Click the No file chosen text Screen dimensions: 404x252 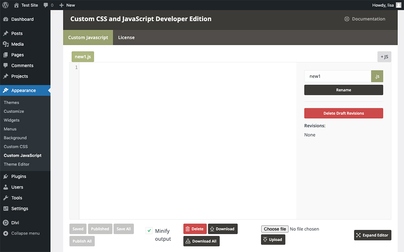(x=304, y=229)
